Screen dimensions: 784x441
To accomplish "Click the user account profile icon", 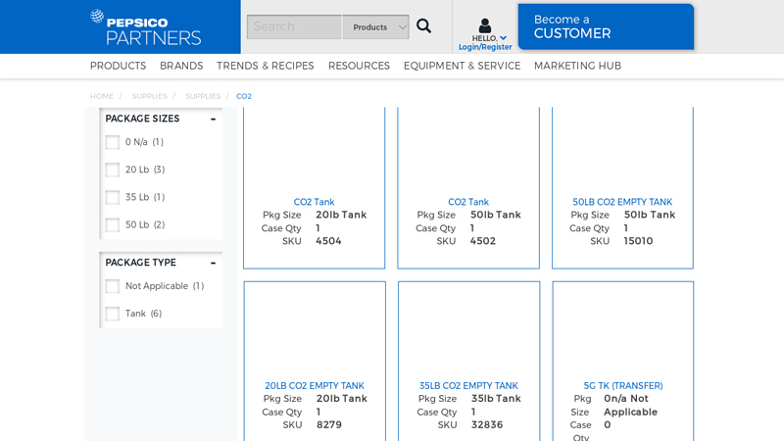I will pyautogui.click(x=485, y=25).
